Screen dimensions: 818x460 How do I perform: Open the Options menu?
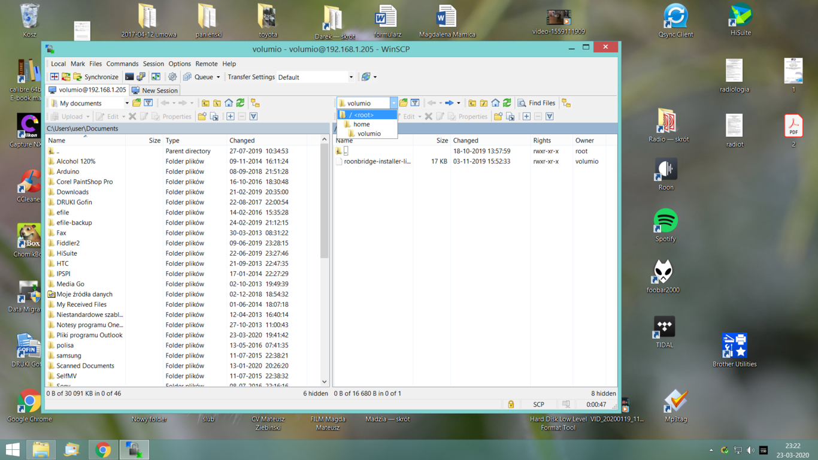pyautogui.click(x=180, y=63)
